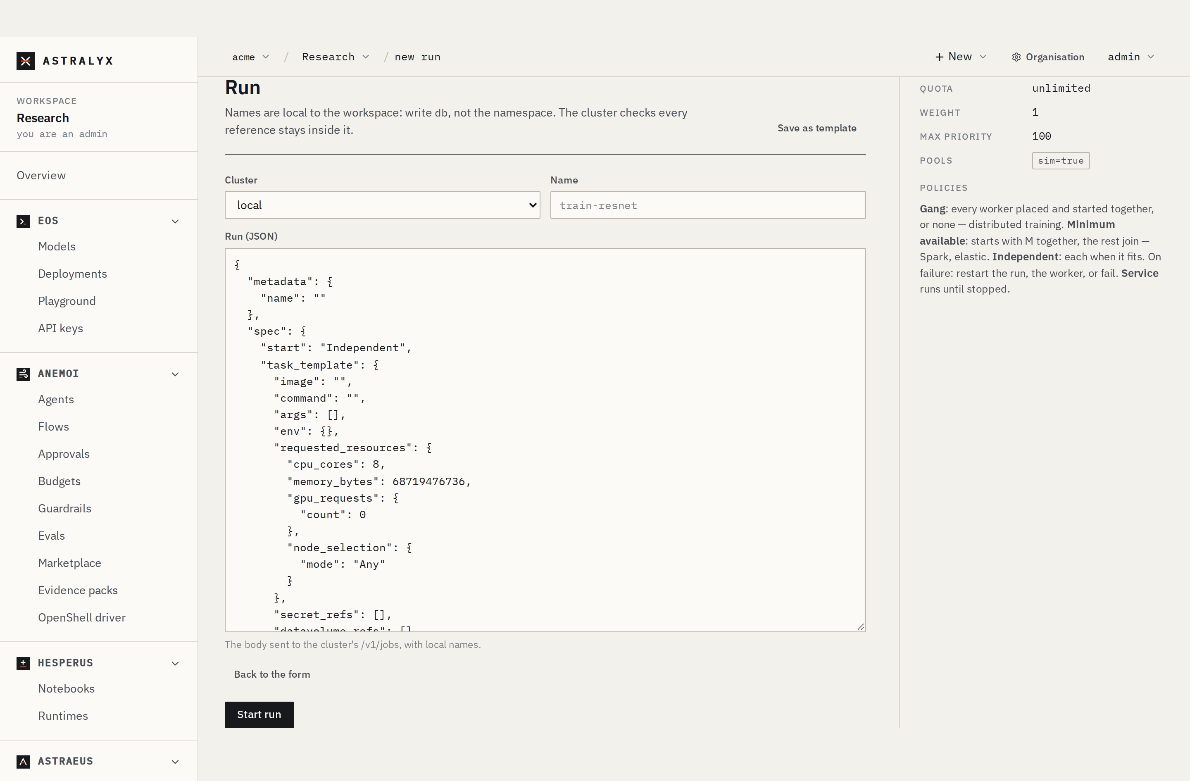Image resolution: width=1190 pixels, height=781 pixels.
Task: Click the Organisation gear icon
Action: tap(1016, 57)
